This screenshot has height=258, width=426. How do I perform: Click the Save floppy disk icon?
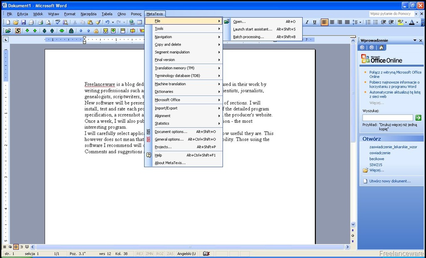click(23, 23)
